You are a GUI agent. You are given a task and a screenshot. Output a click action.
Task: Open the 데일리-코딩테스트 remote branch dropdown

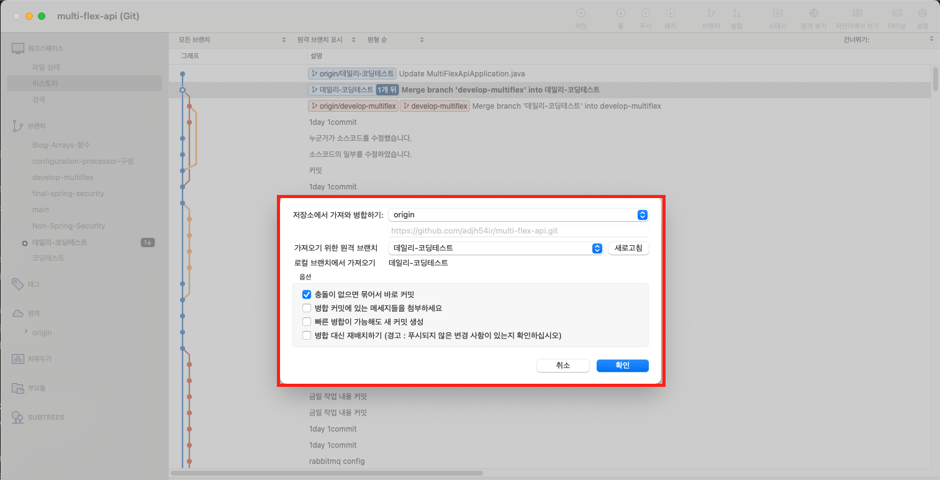(495, 248)
